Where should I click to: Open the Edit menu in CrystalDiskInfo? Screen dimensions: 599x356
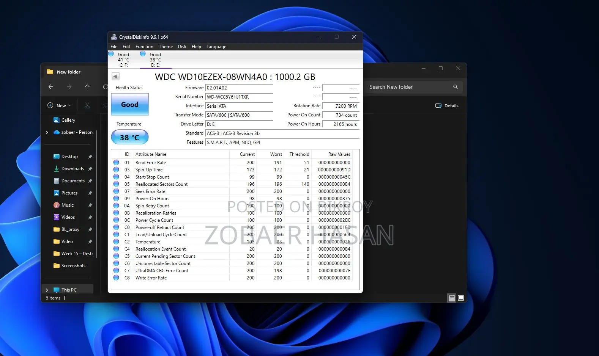pos(126,47)
